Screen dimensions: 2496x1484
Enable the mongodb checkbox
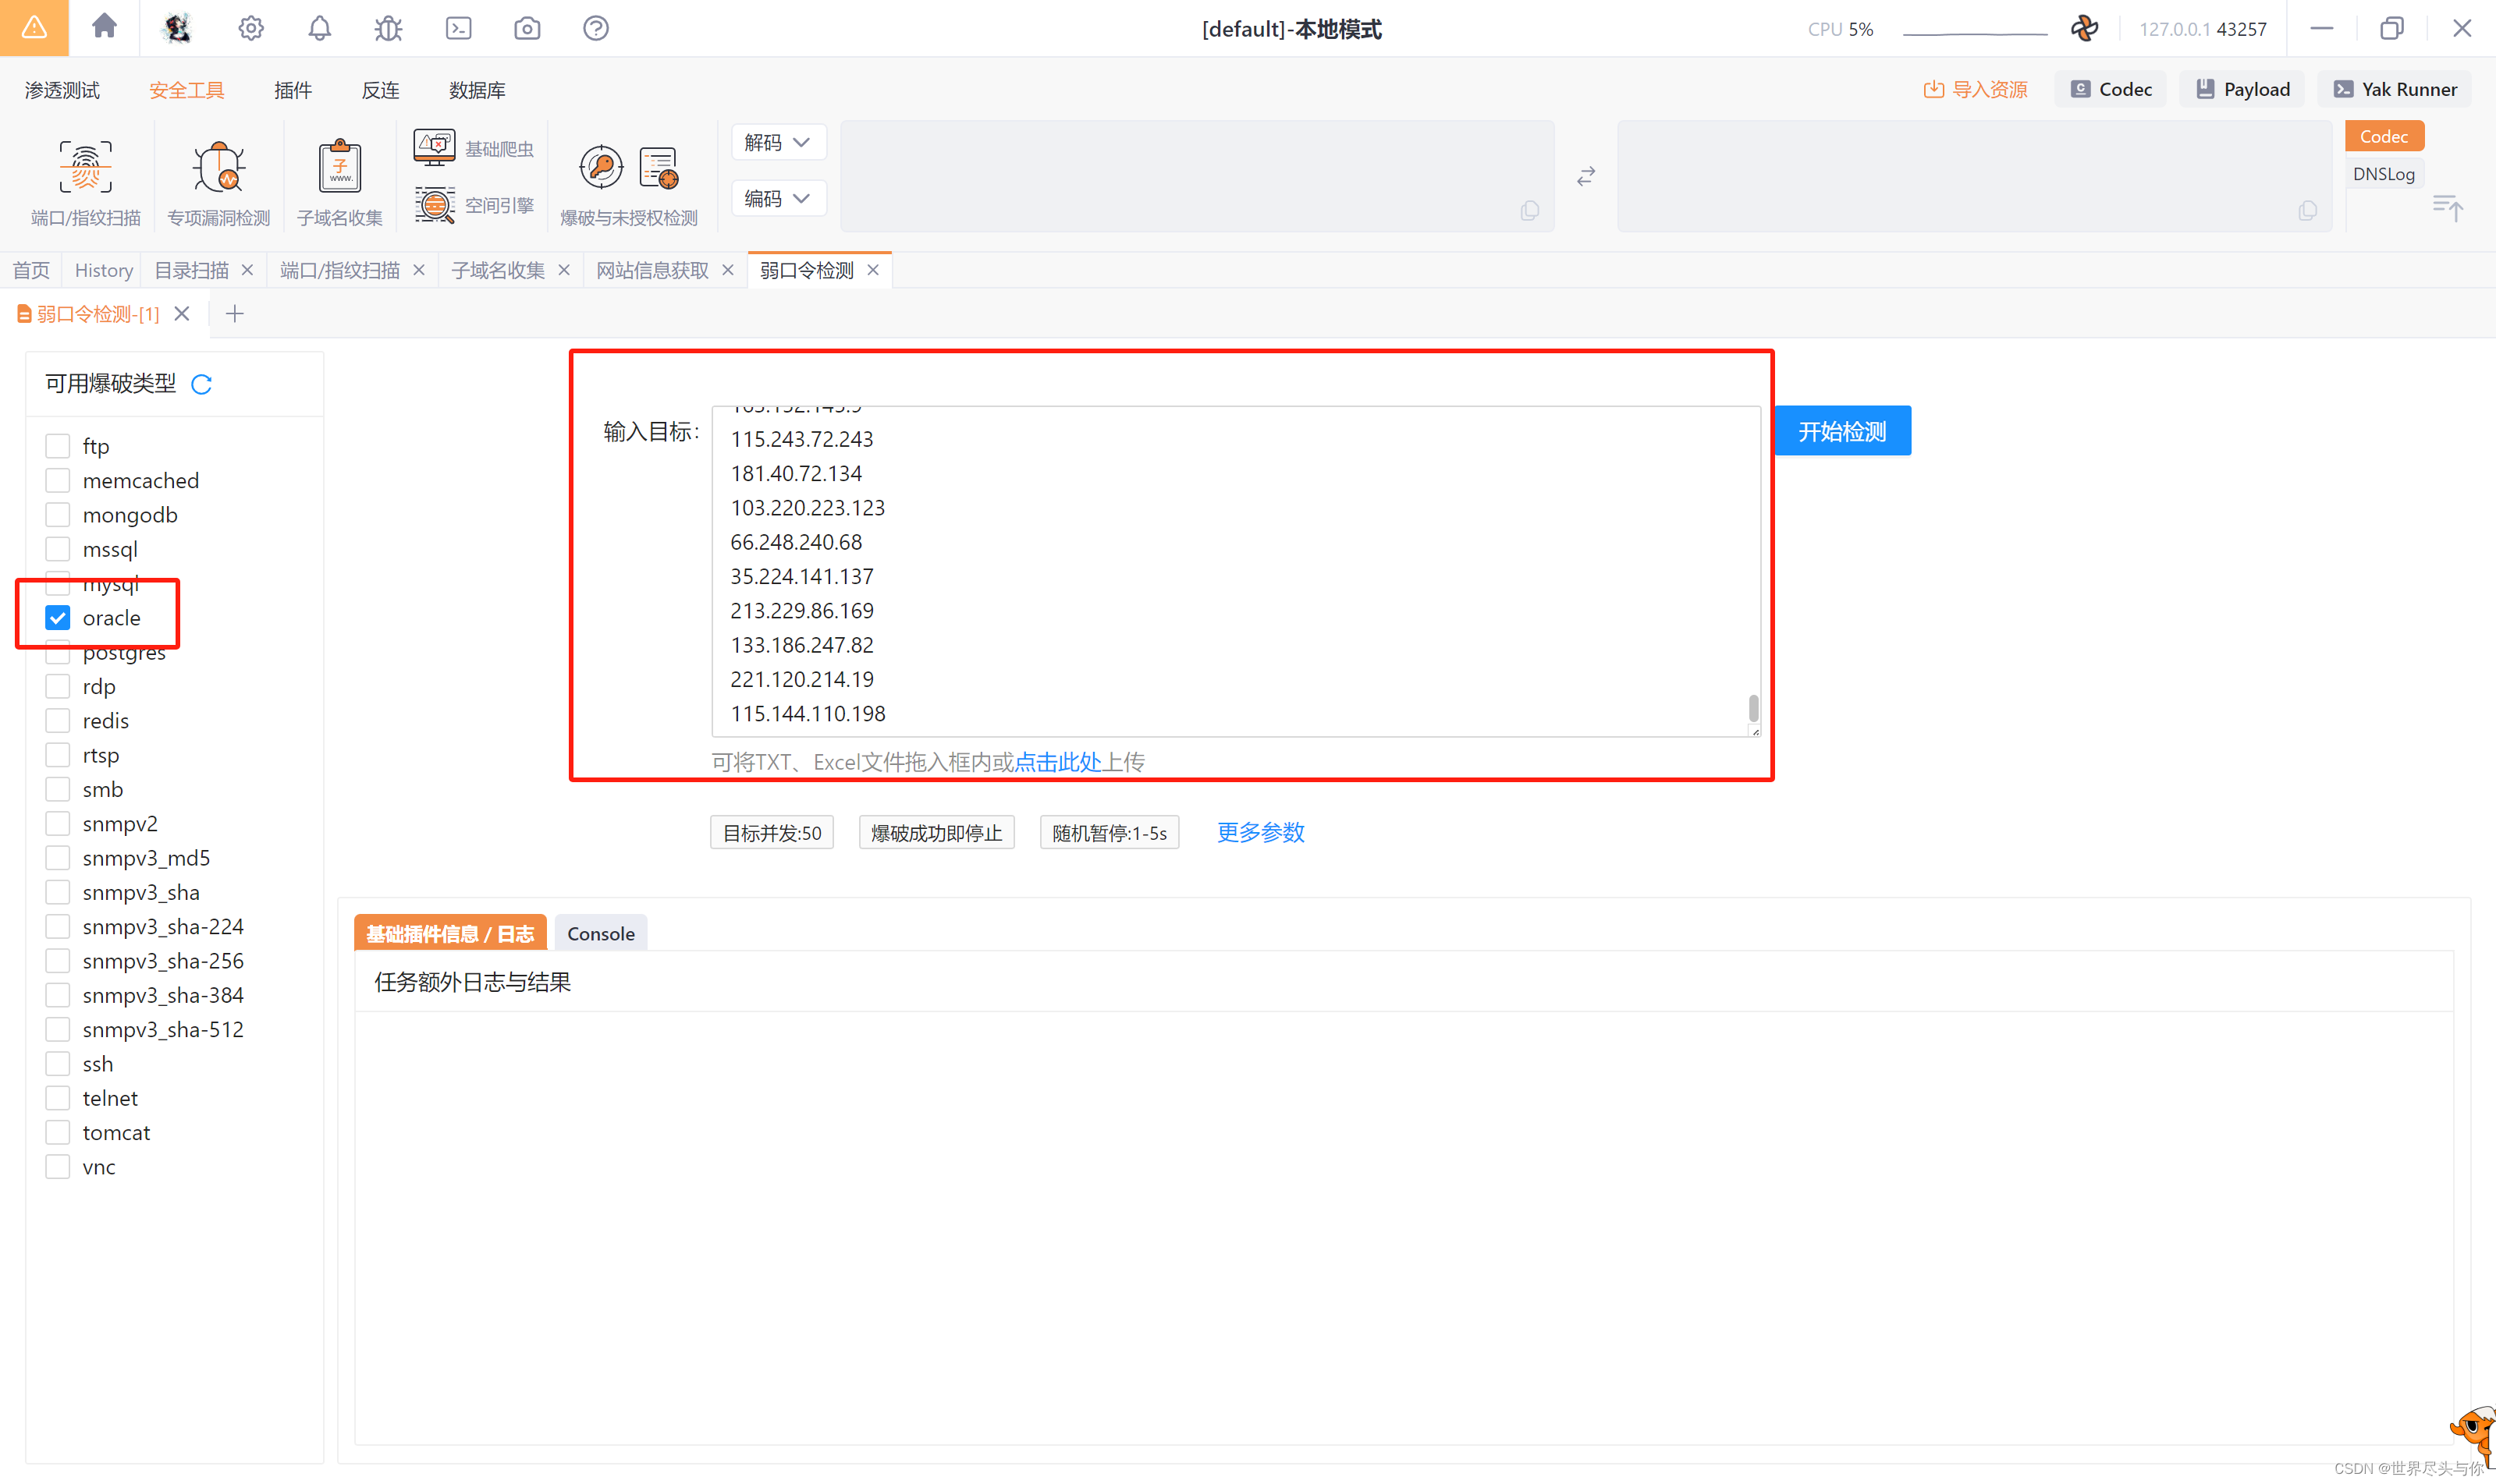pyautogui.click(x=58, y=515)
